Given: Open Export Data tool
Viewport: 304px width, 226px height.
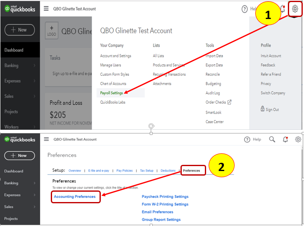Looking at the screenshot, I should click(214, 65).
